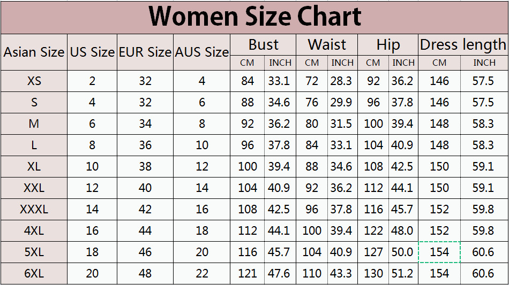Select the 6XL row label cell
509x285 pixels.
[x=34, y=273]
